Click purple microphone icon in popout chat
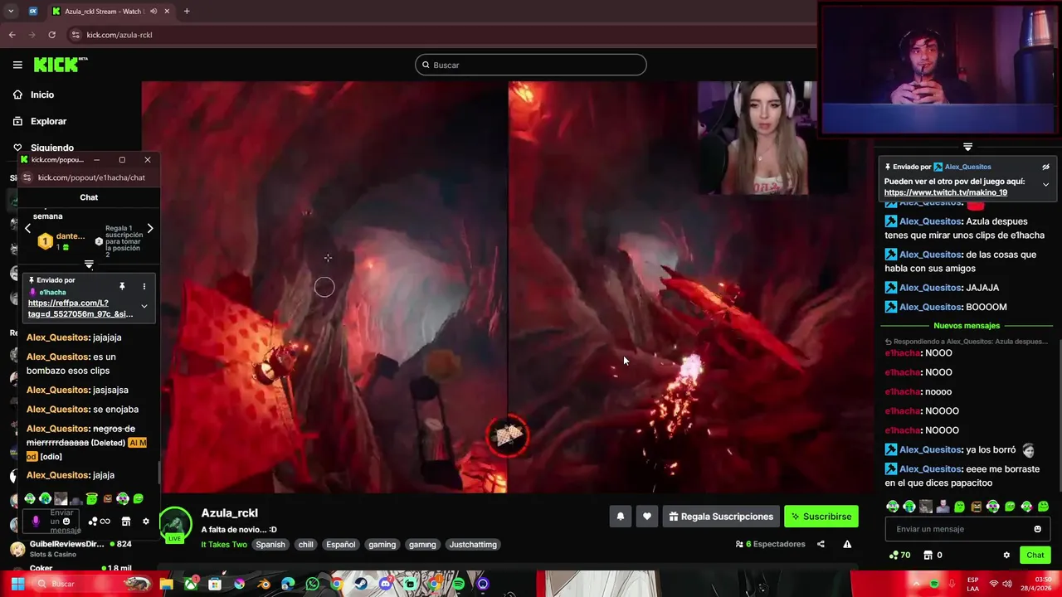1062x597 pixels. click(35, 522)
